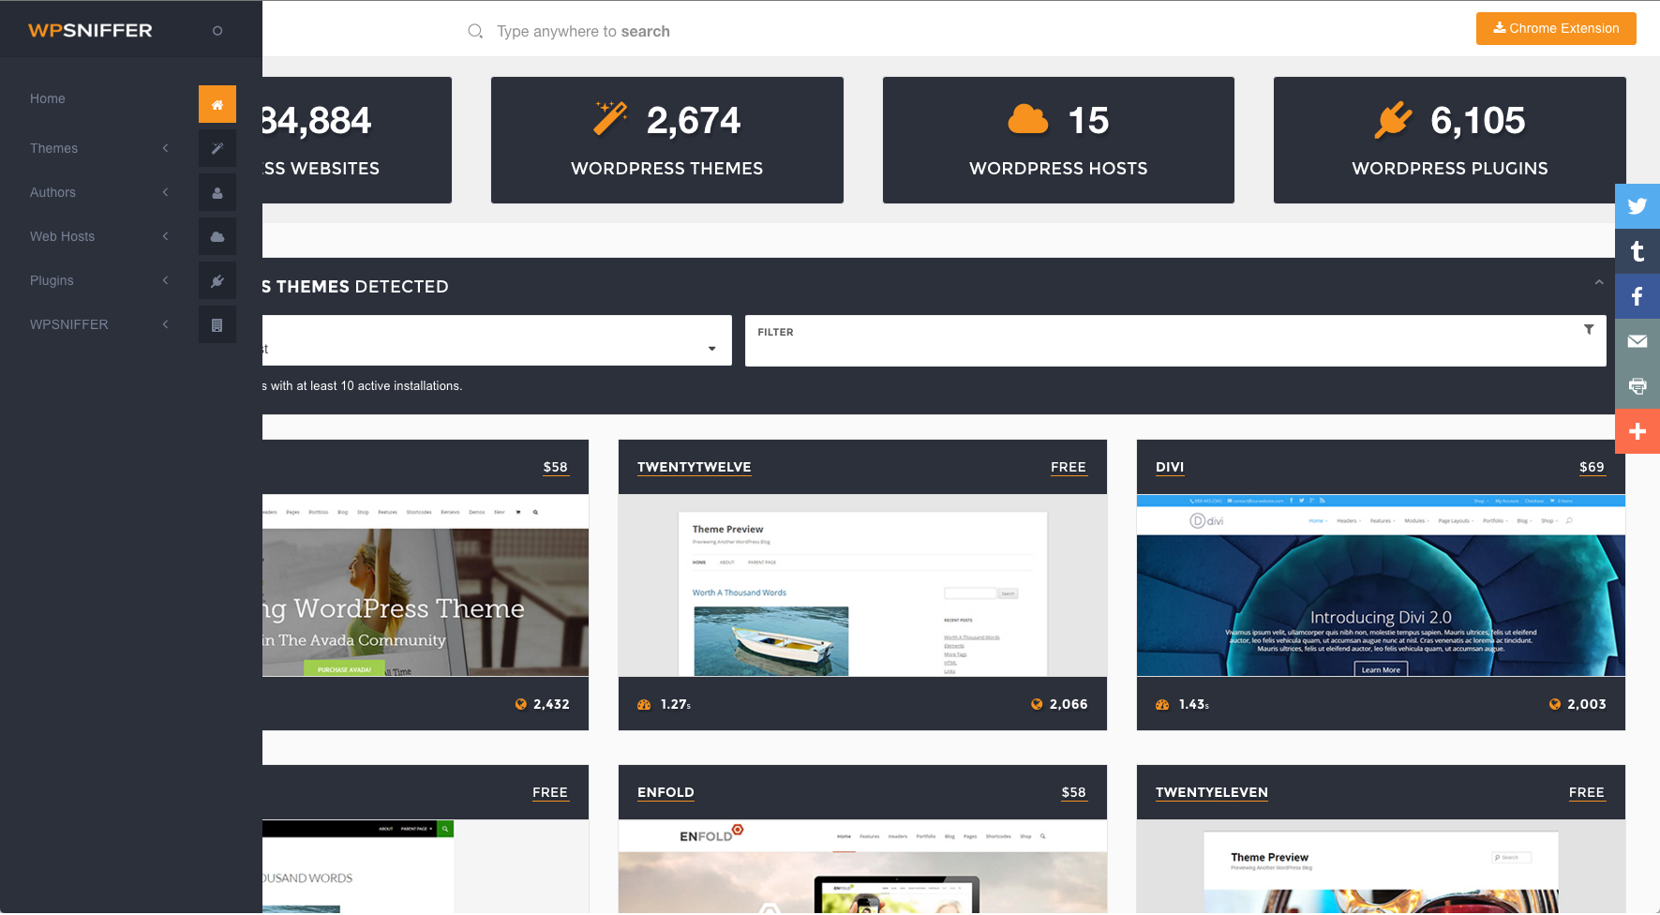
Task: Click the Divi globe count icon
Action: pos(1555,704)
